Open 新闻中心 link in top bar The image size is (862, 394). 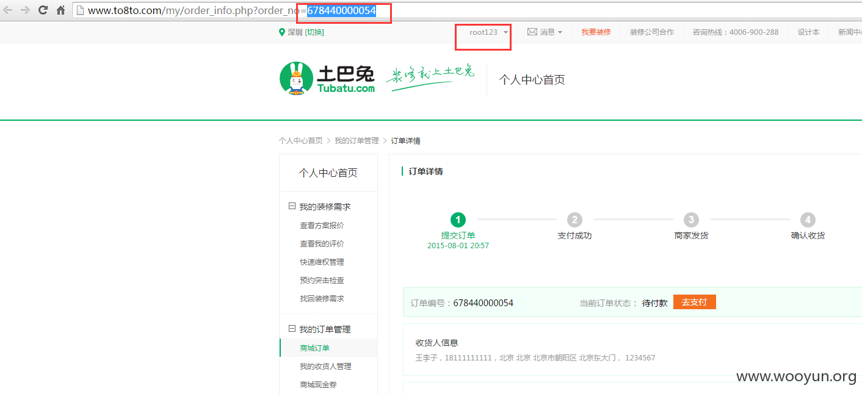tap(850, 32)
